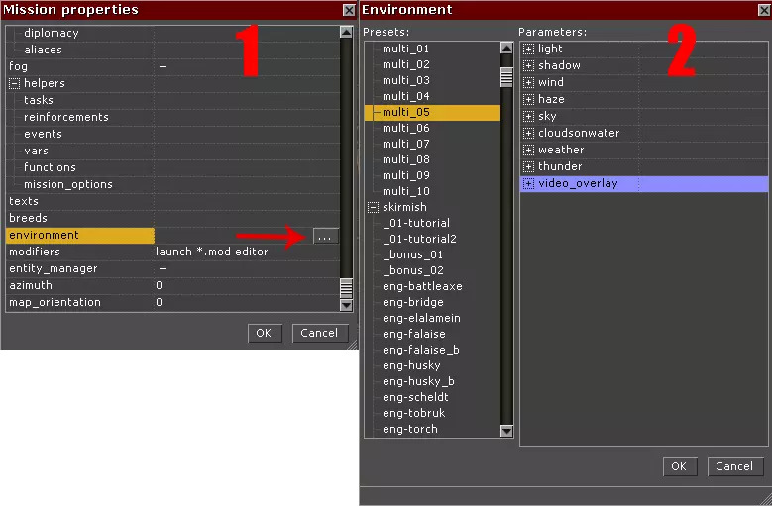
Task: Expand the haze parameter node
Action: [x=528, y=99]
